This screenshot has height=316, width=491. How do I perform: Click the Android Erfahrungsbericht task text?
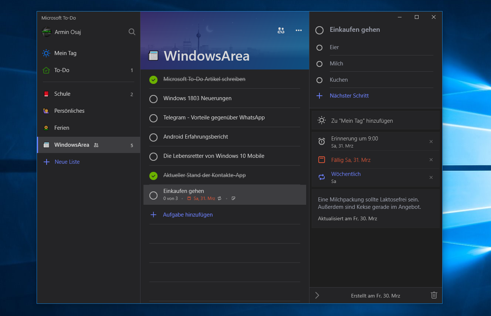coord(196,137)
